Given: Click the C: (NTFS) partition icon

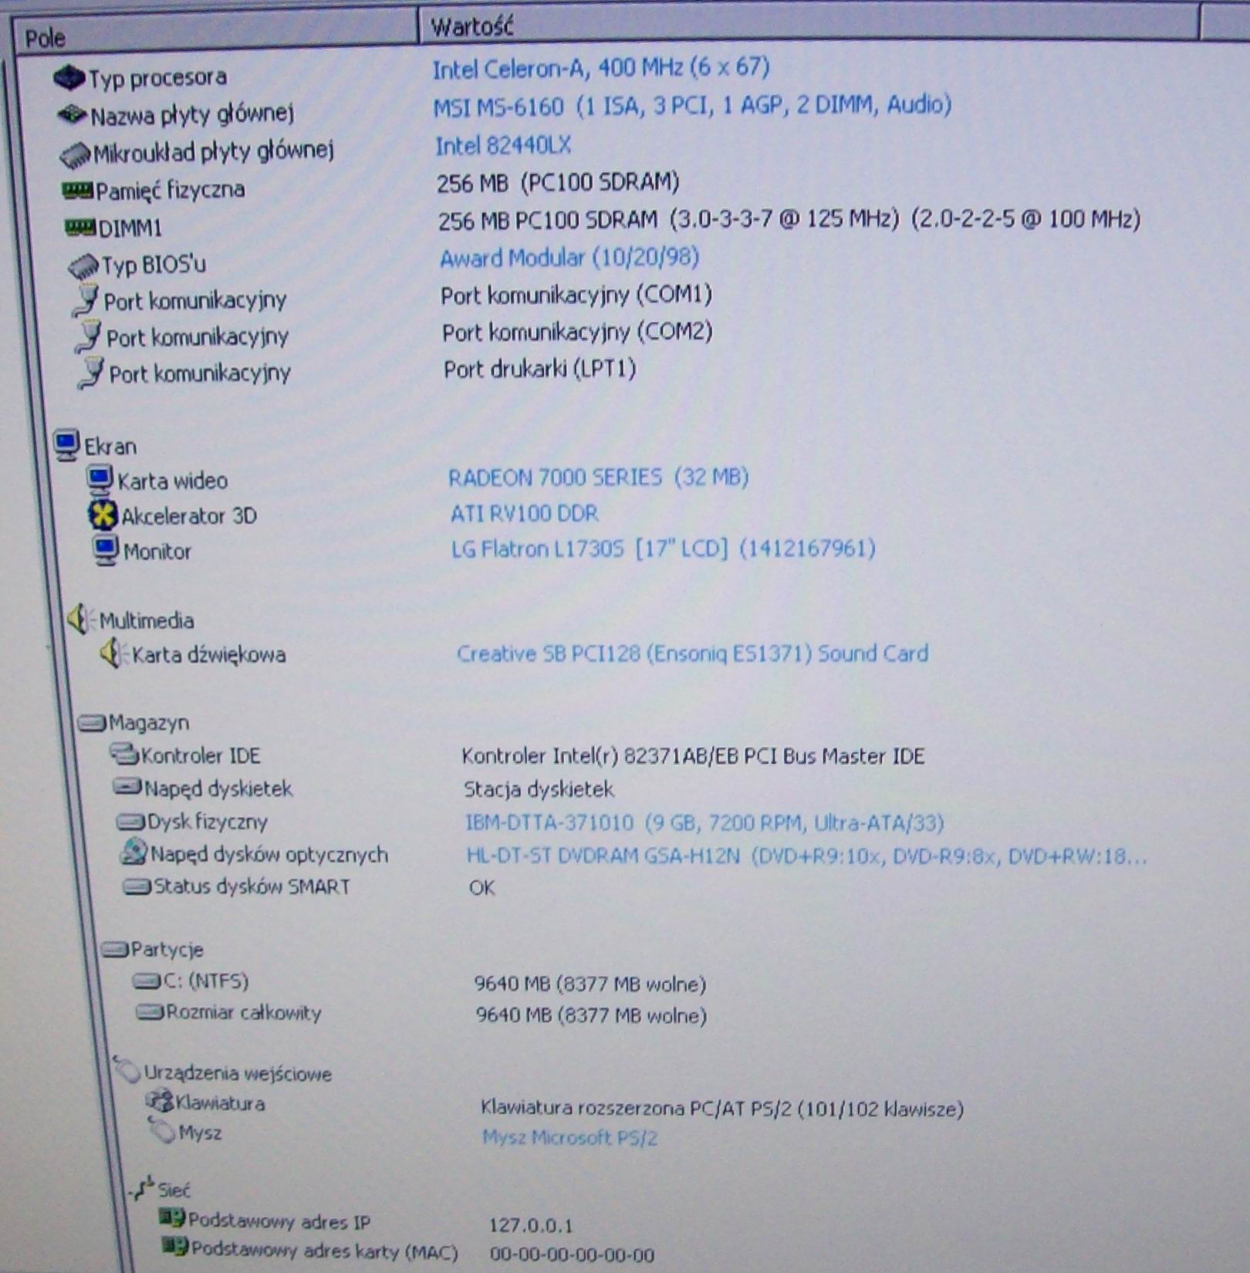Looking at the screenshot, I should click(x=147, y=981).
